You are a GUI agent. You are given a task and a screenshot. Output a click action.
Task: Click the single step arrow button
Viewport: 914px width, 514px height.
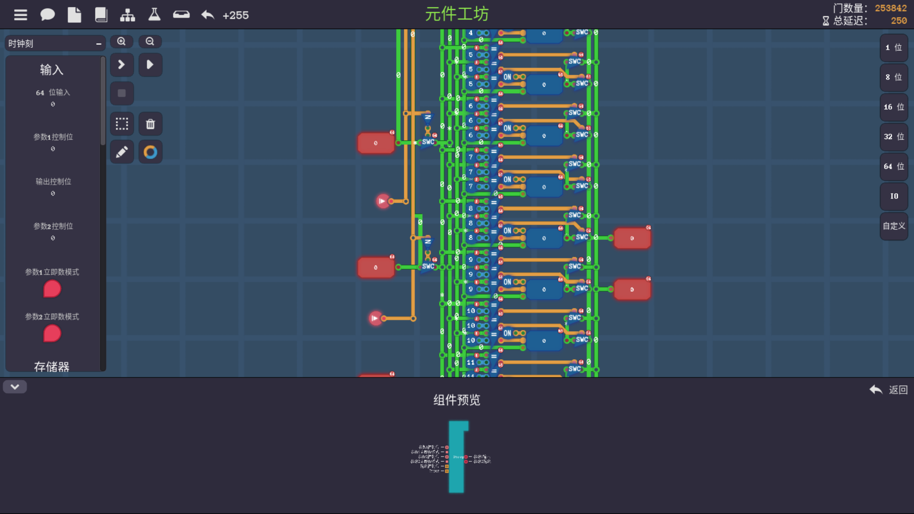(122, 65)
